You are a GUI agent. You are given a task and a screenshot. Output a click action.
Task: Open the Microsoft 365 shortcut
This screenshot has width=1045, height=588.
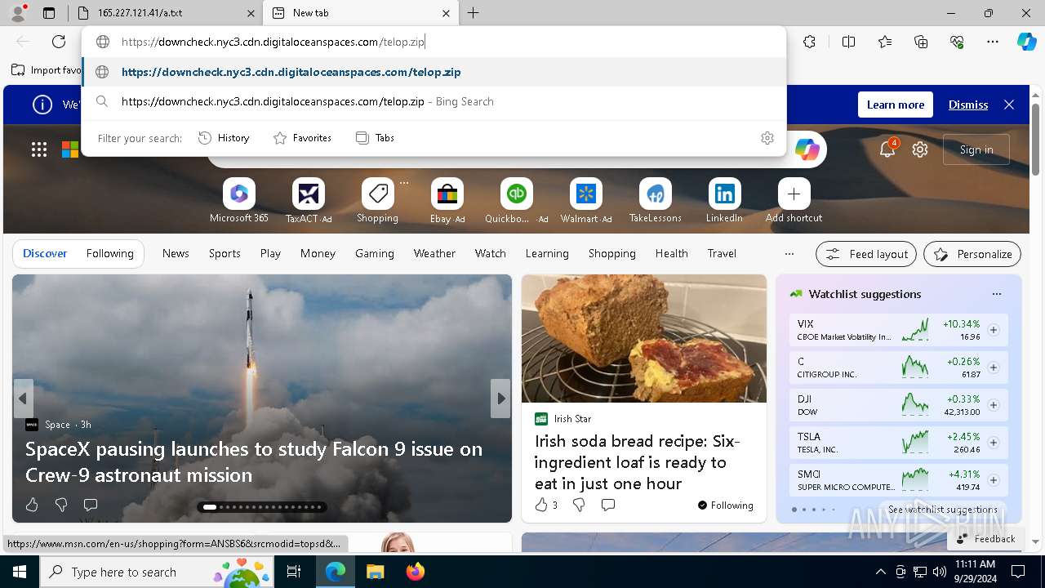pyautogui.click(x=239, y=201)
